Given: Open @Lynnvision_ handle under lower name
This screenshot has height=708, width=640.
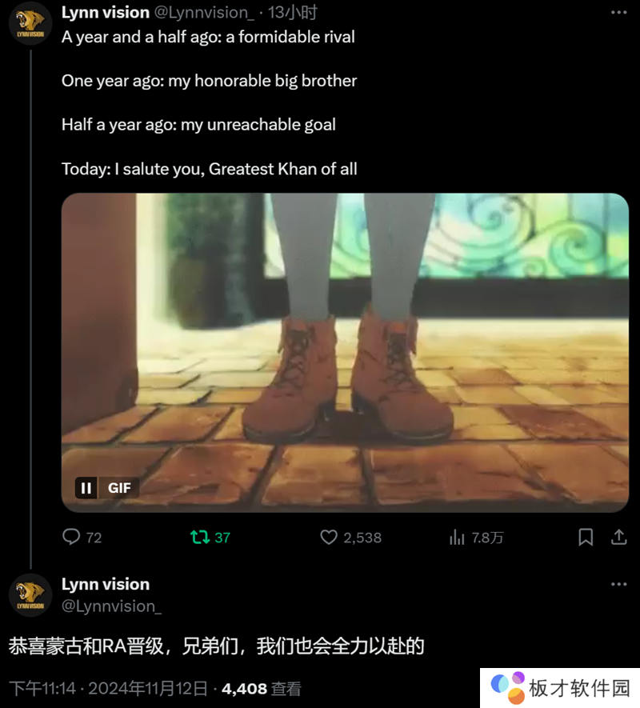Looking at the screenshot, I should click(111, 606).
